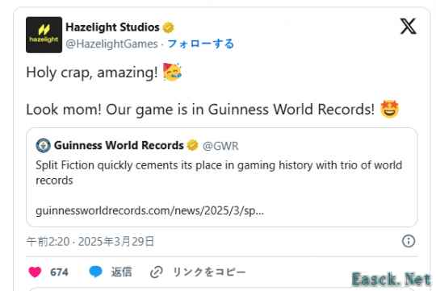Click the 674 likes count
This screenshot has width=436, height=291.
coord(59,272)
